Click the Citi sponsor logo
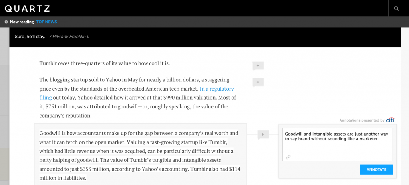Viewport: 409px width, 185px height. [391, 120]
